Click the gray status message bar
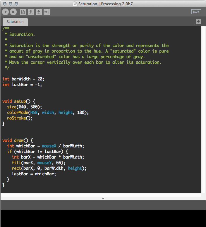This screenshot has width=206, height=227. pos(103,205)
